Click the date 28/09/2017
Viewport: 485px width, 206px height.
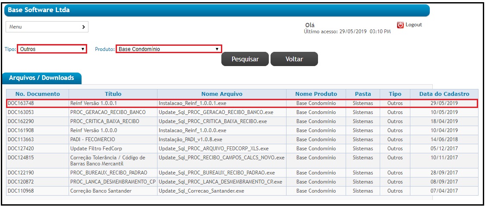pyautogui.click(x=444, y=173)
